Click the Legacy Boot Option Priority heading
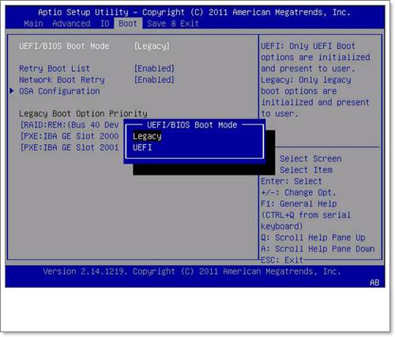Image resolution: width=395 pixels, height=337 pixels. click(x=83, y=114)
